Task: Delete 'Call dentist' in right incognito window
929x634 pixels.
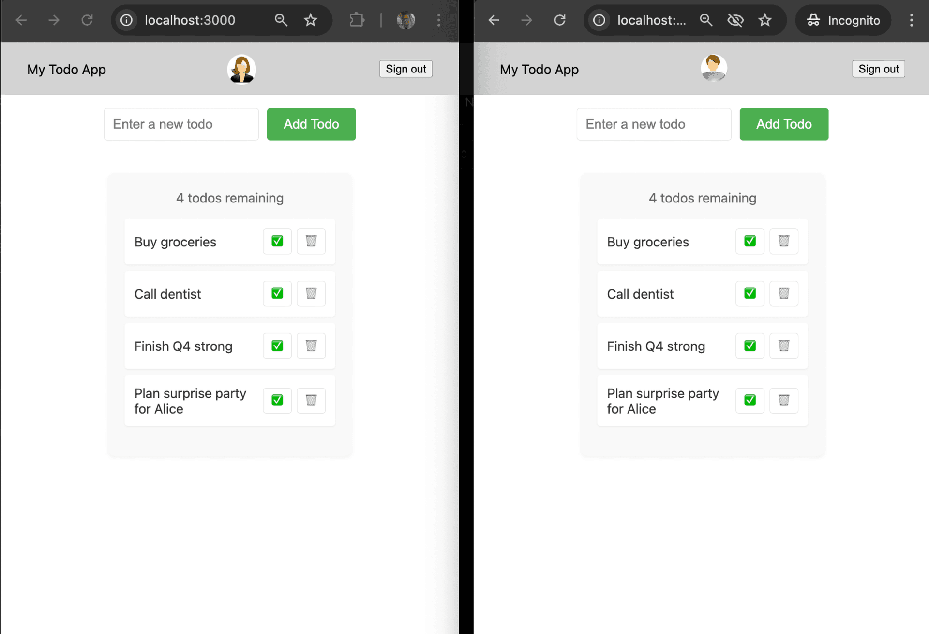Action: click(784, 293)
